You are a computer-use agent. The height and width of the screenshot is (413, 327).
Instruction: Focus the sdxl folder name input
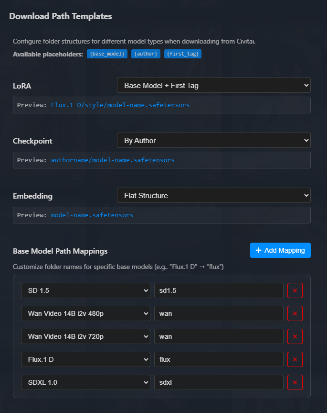tap(219, 382)
